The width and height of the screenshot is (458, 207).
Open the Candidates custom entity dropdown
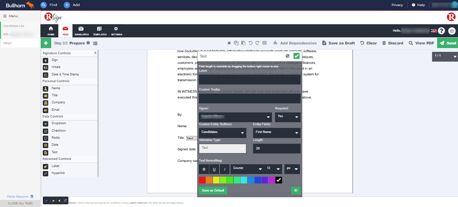coord(222,133)
